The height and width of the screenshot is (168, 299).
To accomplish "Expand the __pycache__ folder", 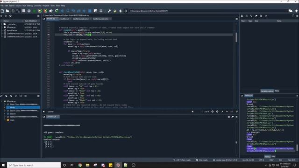I will pyautogui.click(x=2, y=24).
